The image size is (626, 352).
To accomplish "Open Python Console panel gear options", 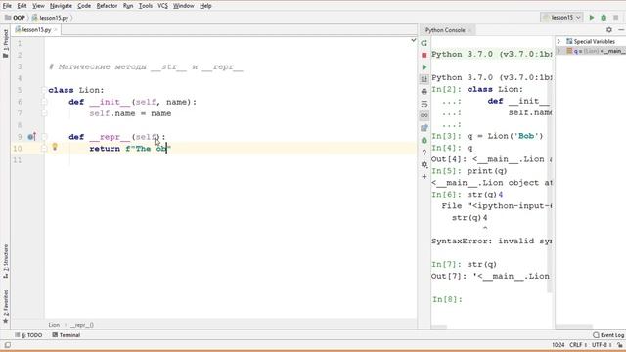I will click(x=609, y=30).
